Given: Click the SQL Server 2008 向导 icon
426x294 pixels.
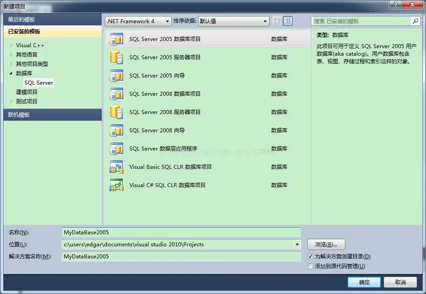Looking at the screenshot, I should click(x=116, y=131).
